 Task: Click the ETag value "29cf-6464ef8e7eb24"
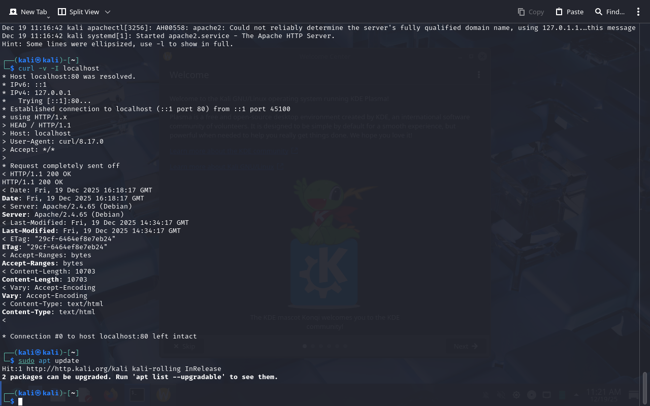(67, 247)
